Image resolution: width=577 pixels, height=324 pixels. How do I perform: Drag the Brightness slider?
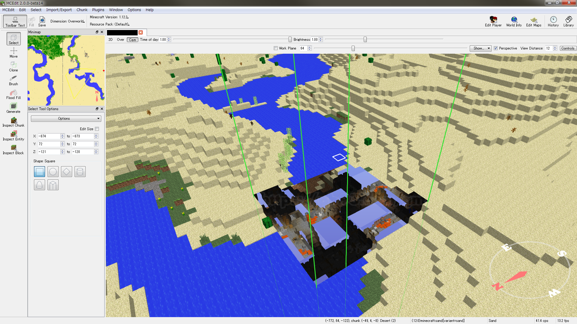coord(365,39)
